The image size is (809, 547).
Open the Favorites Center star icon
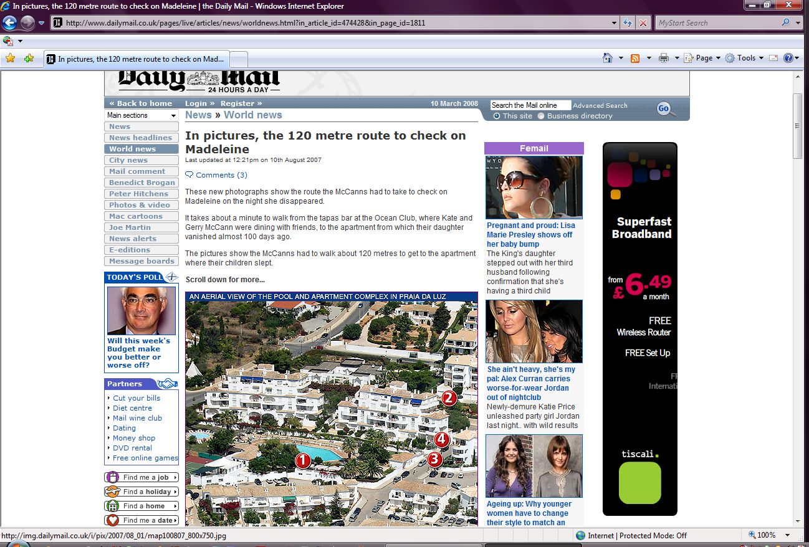pyautogui.click(x=10, y=59)
